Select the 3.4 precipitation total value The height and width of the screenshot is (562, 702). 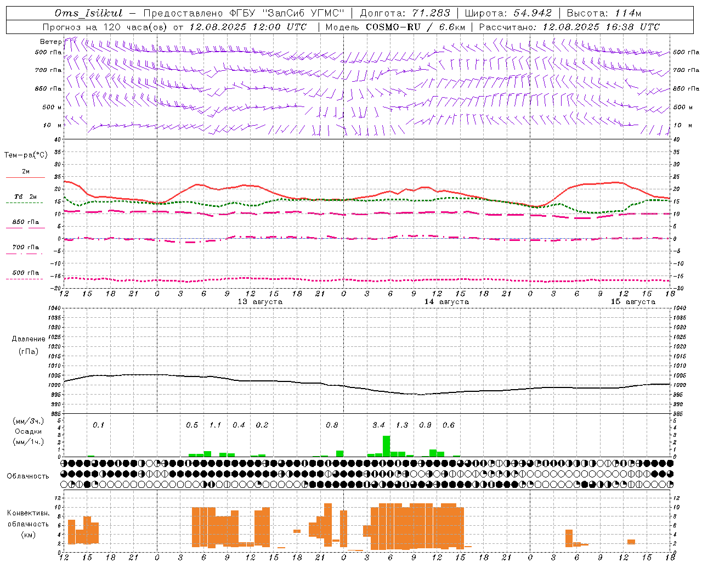coord(378,425)
